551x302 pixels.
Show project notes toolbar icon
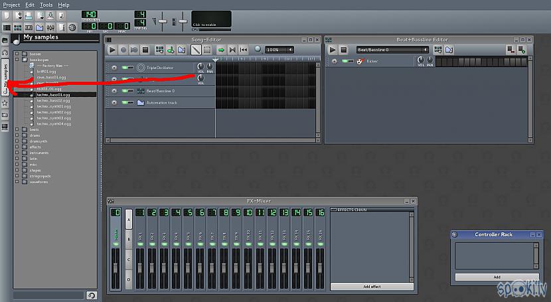click(62, 27)
